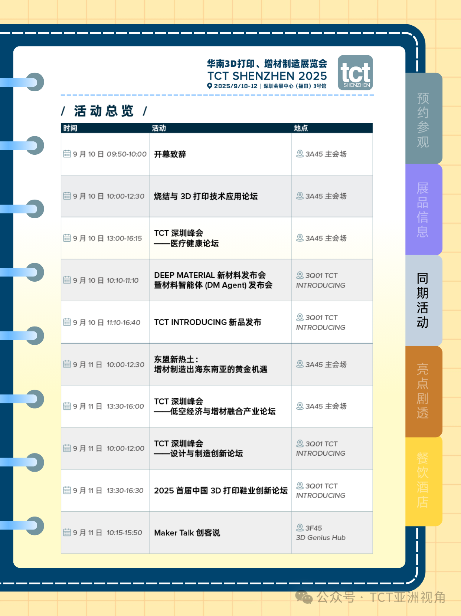Image resolution: width=461 pixels, height=616 pixels.
Task: Select Maker Talk 创客说 event
Action: pos(187,533)
